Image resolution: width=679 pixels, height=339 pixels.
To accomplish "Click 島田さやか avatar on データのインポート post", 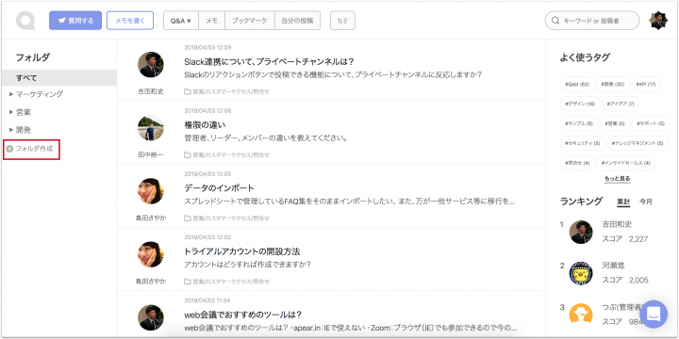I will pyautogui.click(x=151, y=191).
